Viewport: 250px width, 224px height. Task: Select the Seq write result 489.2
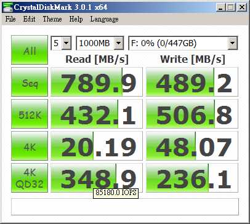click(x=192, y=82)
